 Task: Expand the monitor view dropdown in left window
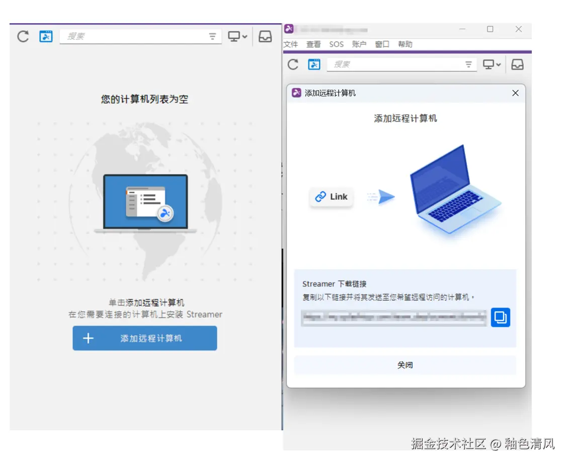pyautogui.click(x=237, y=36)
